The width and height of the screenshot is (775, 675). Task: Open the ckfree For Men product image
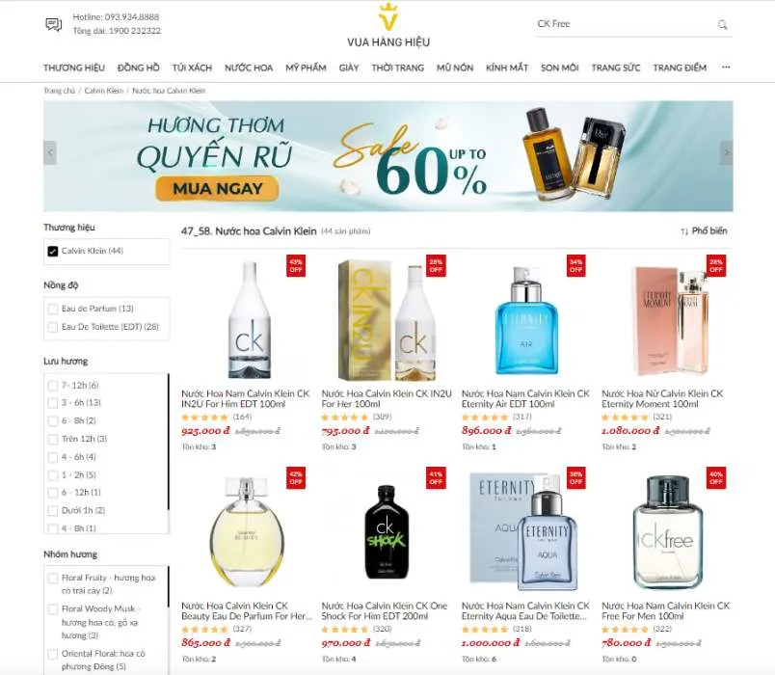tap(667, 532)
